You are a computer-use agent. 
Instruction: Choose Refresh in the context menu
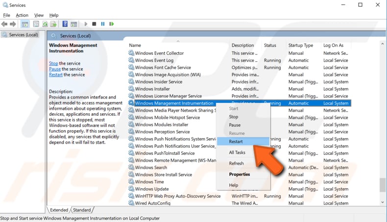point(243,163)
